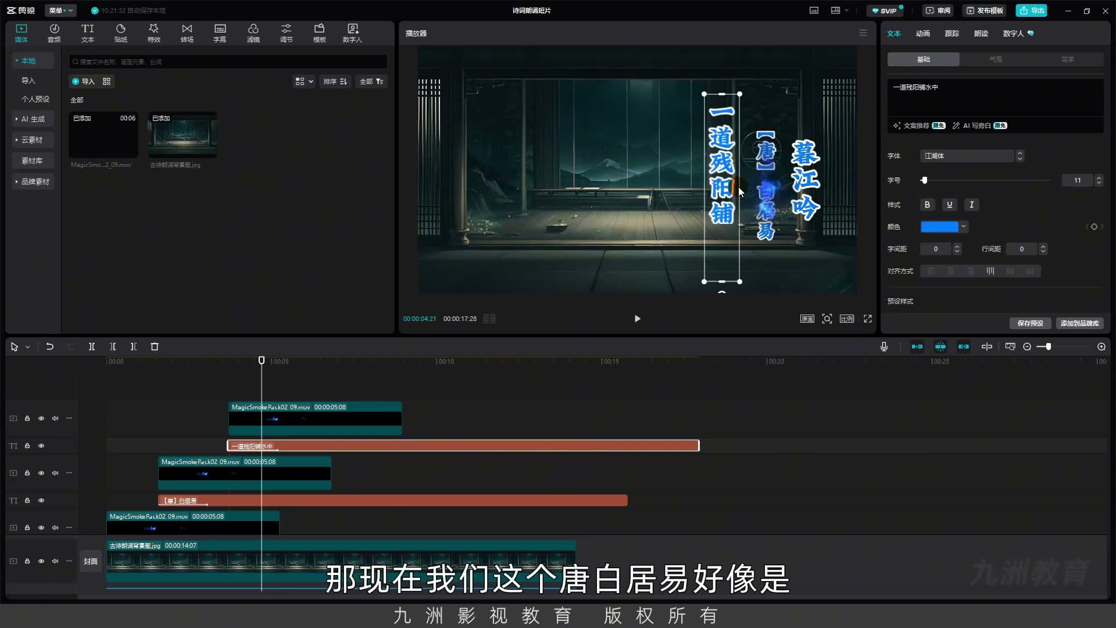Click the 保存预设 save preset button
The width and height of the screenshot is (1116, 628).
pyautogui.click(x=1030, y=323)
